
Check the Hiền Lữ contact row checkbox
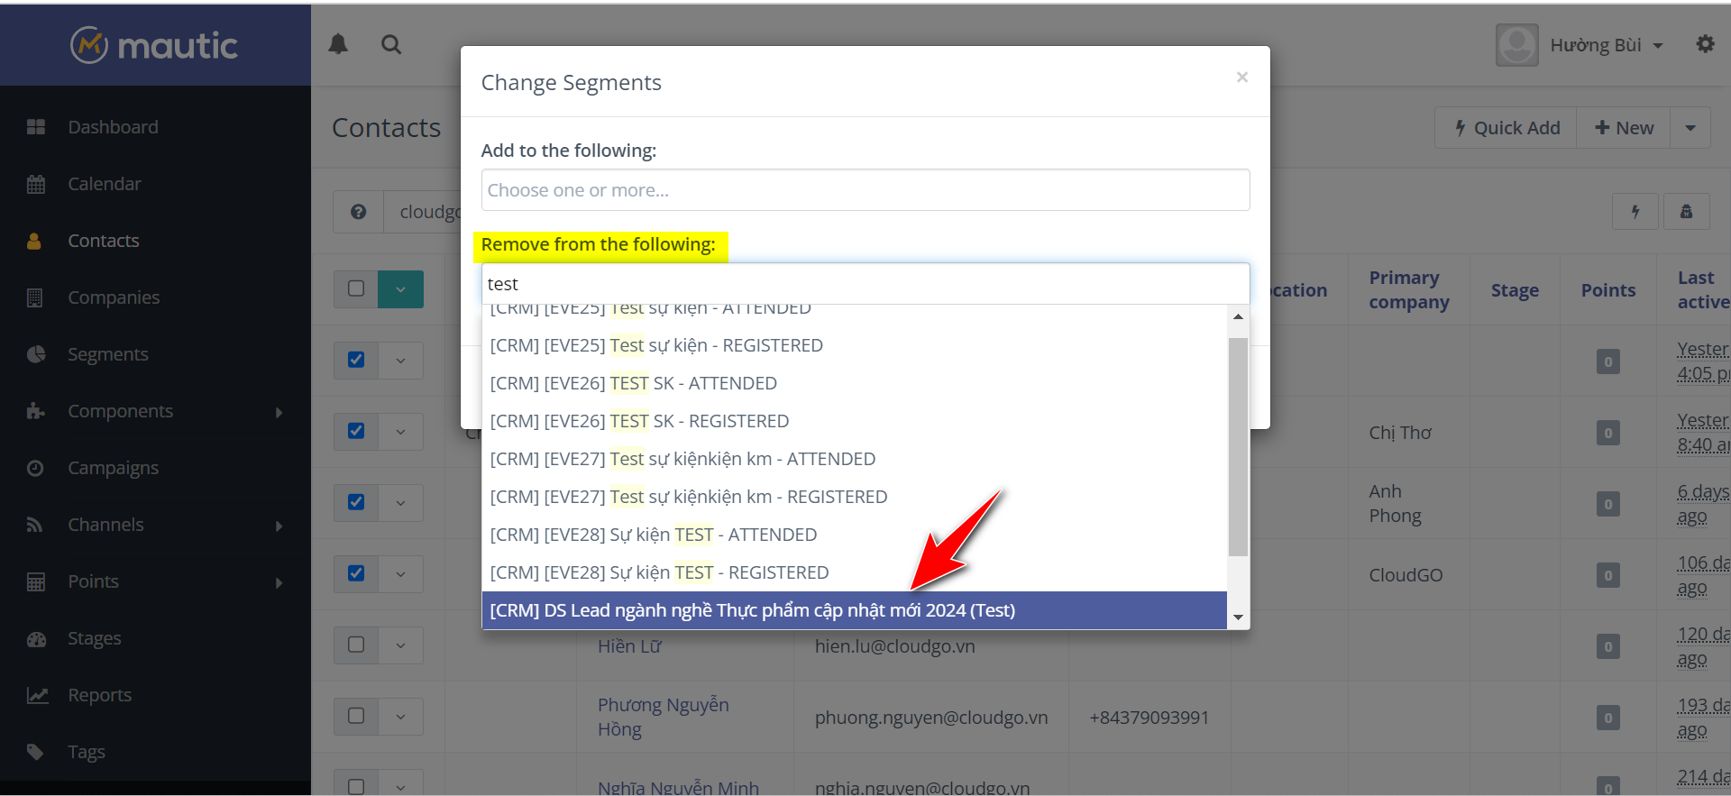356,645
